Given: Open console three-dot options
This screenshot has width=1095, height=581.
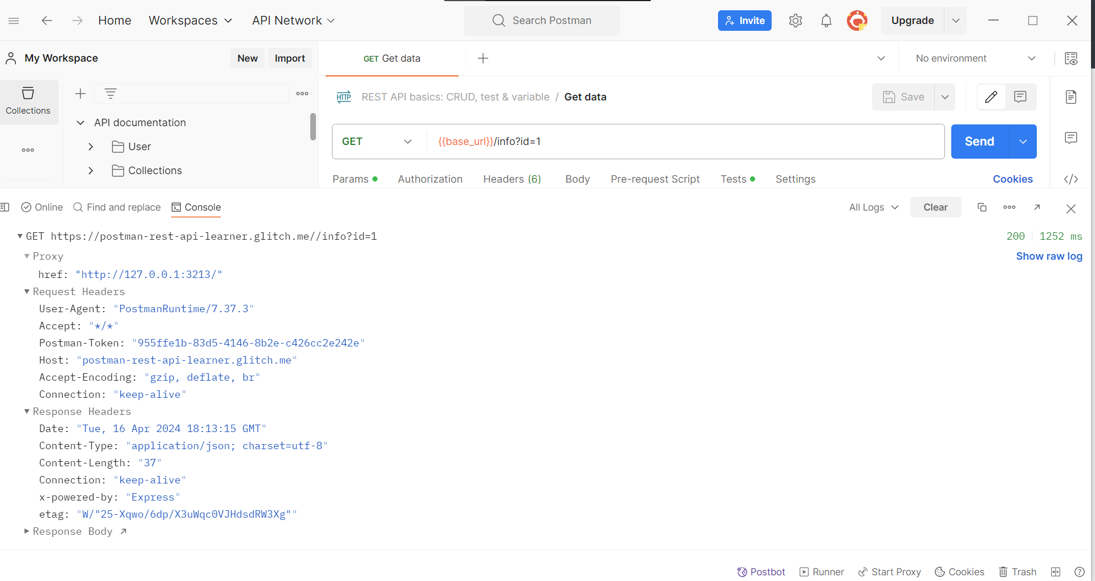Looking at the screenshot, I should [x=1009, y=207].
